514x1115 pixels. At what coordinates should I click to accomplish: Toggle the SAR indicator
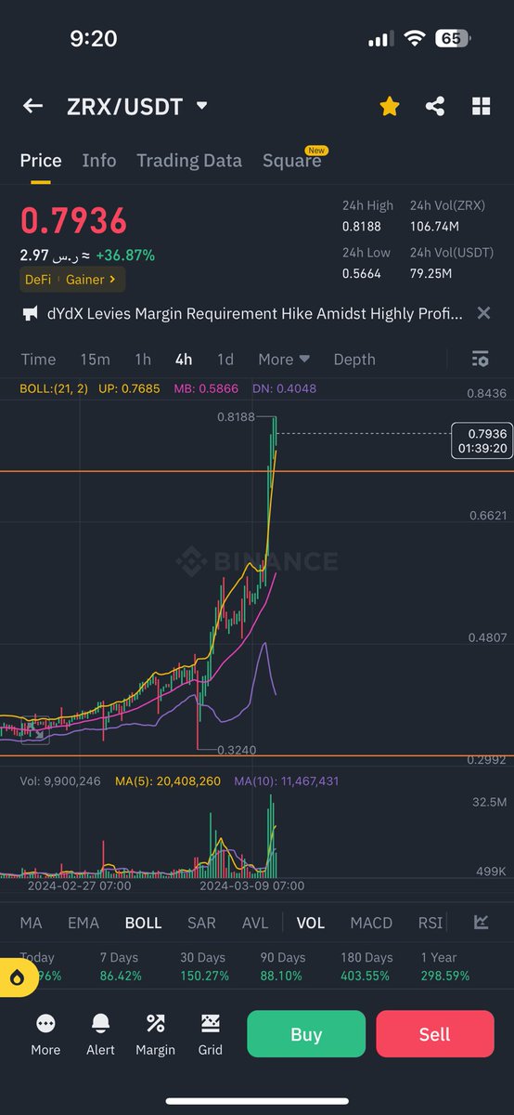[x=201, y=923]
